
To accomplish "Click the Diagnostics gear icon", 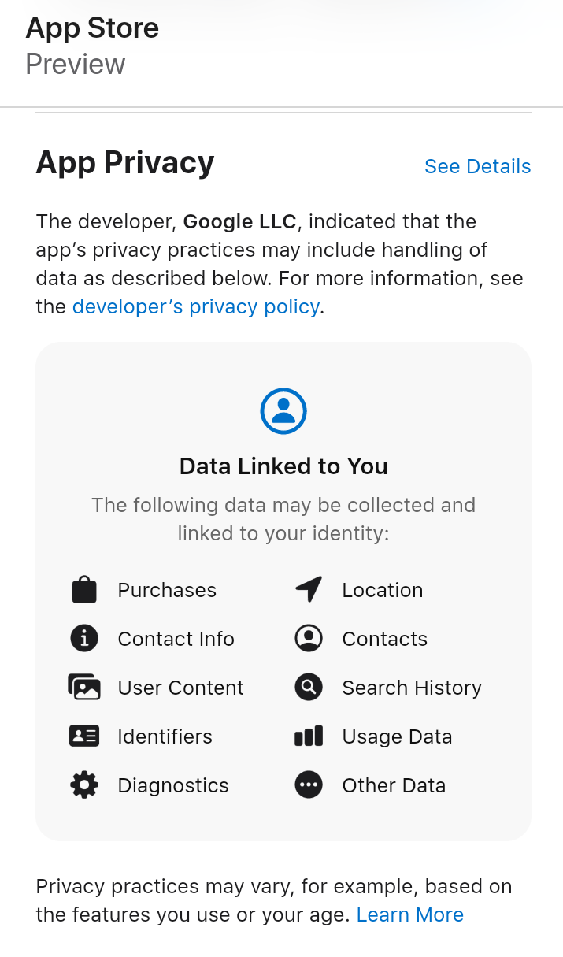I will (84, 785).
